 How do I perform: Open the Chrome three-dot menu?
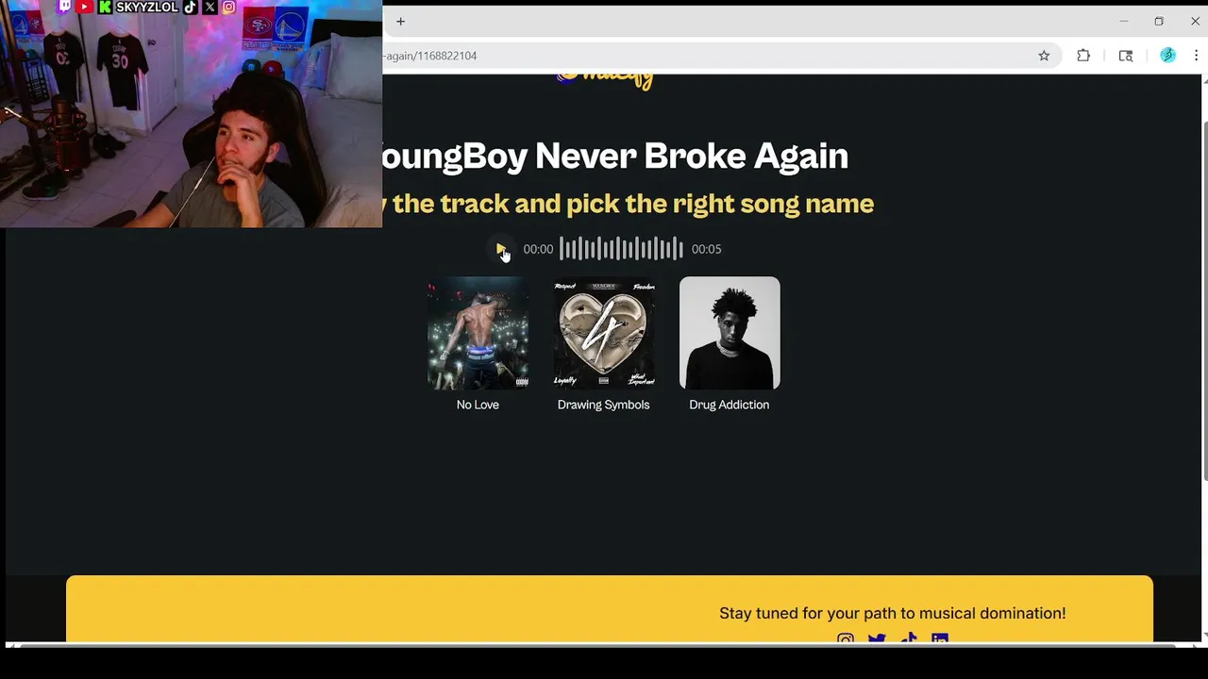click(1196, 56)
